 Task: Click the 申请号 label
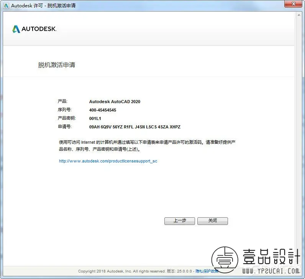(x=65, y=126)
